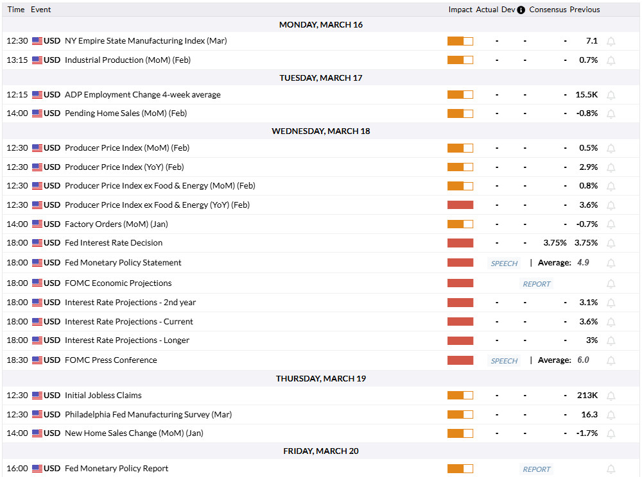642x477 pixels.
Task: Expand FOMC Economic Projections event name
Action: click(118, 283)
